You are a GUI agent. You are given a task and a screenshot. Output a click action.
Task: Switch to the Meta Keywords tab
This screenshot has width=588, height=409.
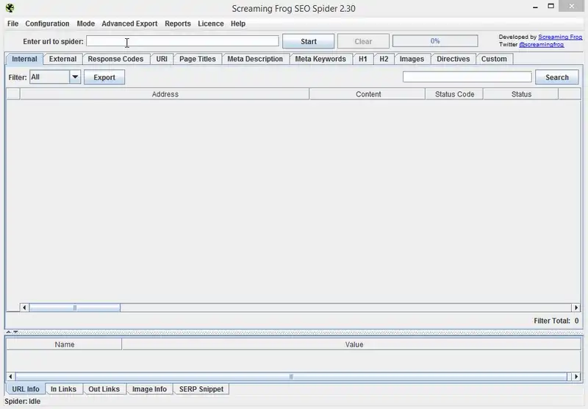click(x=320, y=59)
